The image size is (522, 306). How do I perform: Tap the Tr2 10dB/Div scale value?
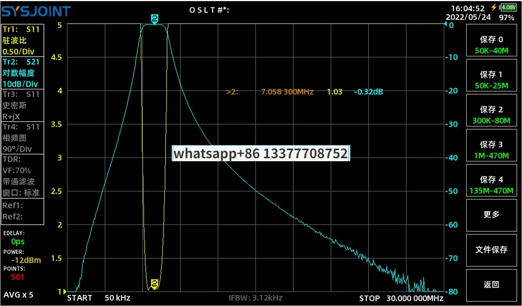coord(20,84)
